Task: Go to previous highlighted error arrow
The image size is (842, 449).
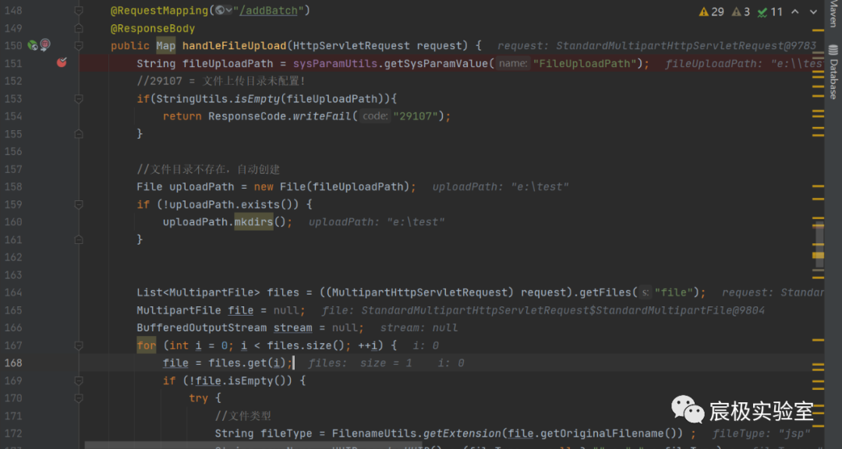Action: click(x=795, y=12)
